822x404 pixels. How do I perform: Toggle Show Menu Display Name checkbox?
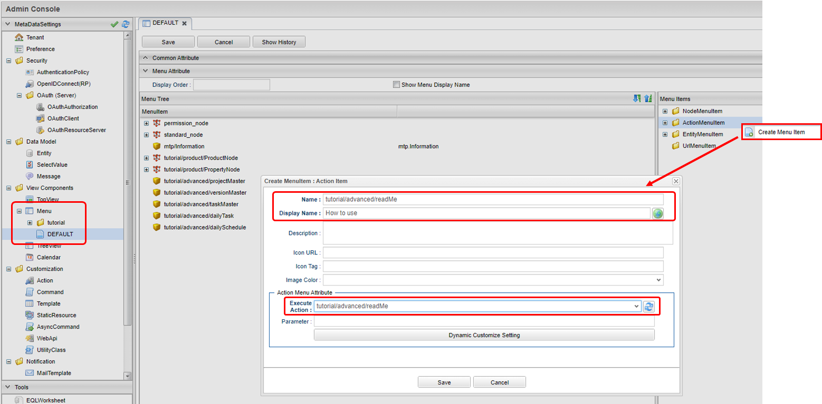click(396, 84)
